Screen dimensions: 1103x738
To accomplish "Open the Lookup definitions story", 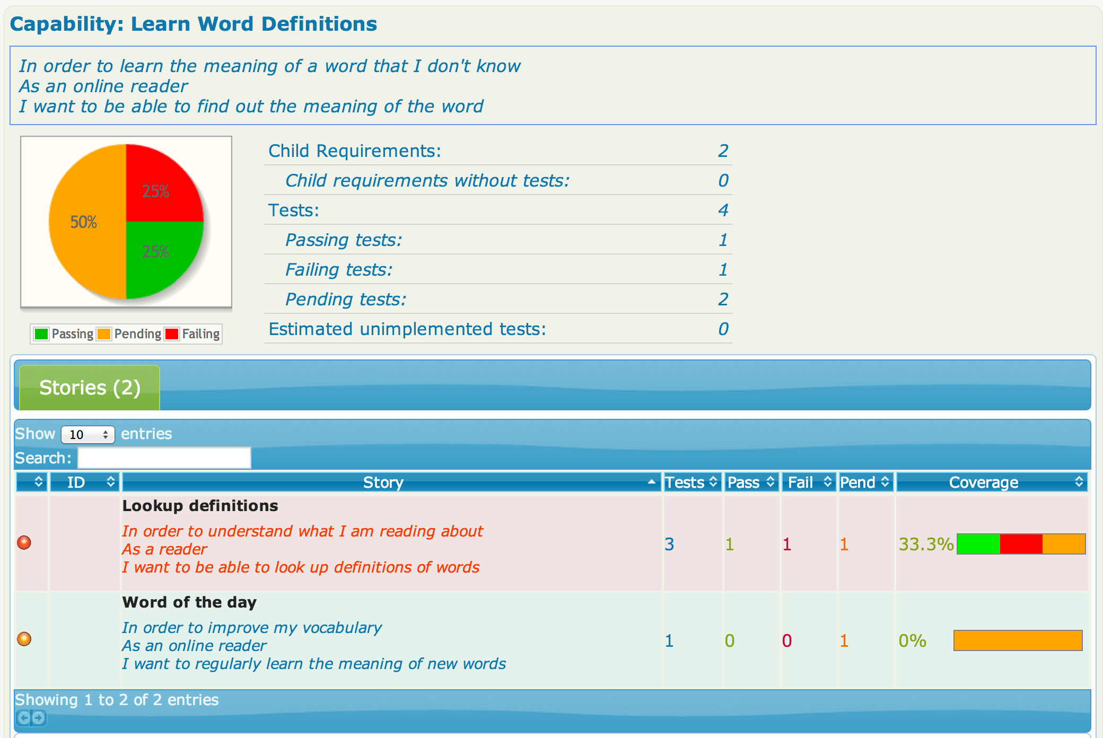I will tap(200, 506).
